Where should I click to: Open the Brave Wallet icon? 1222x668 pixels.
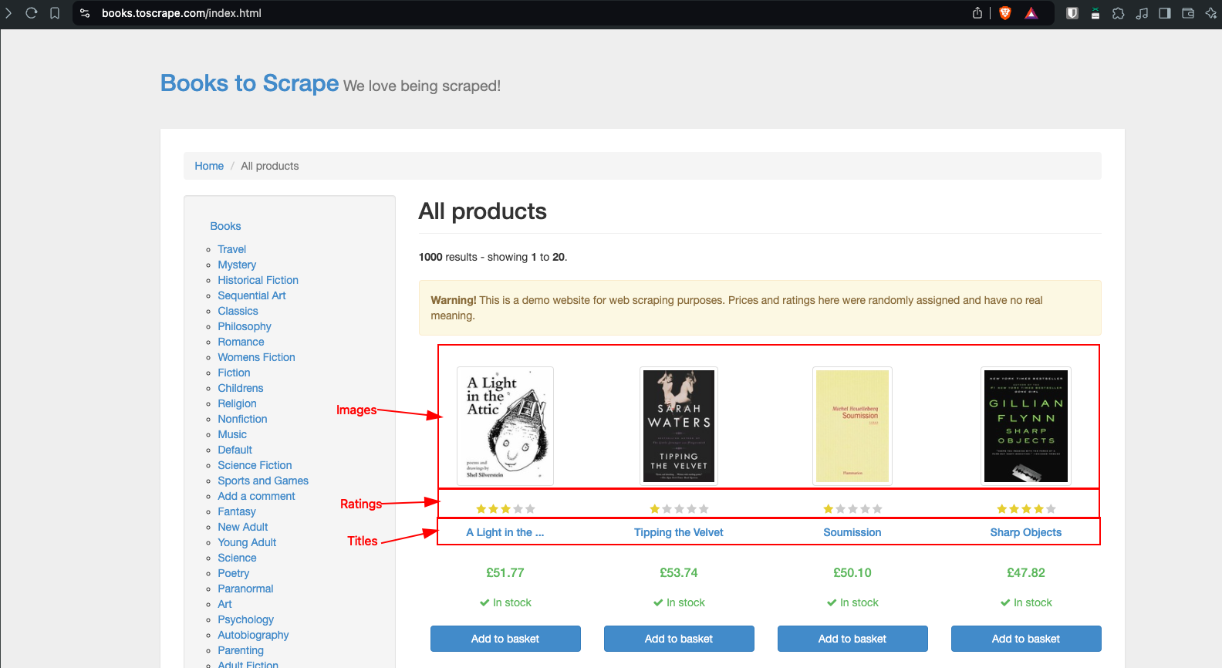[x=1188, y=13]
